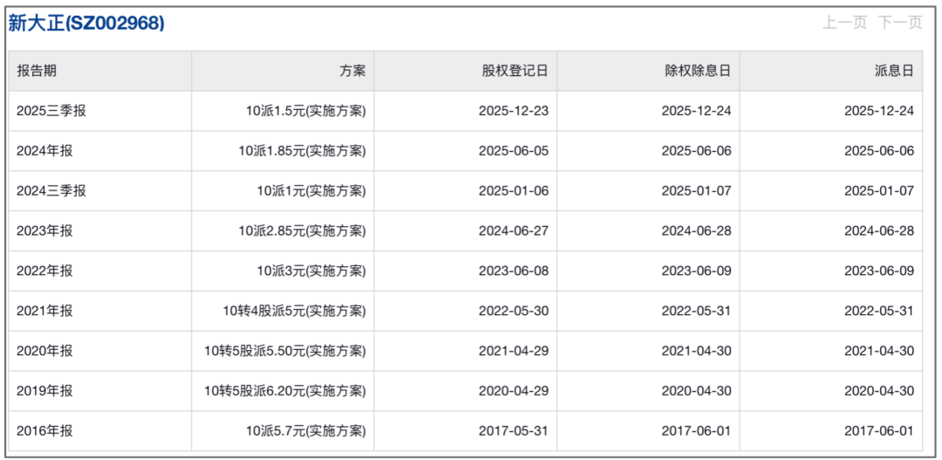The image size is (942, 460).
Task: Click the record date 2025-12-23 cell
Action: (514, 111)
